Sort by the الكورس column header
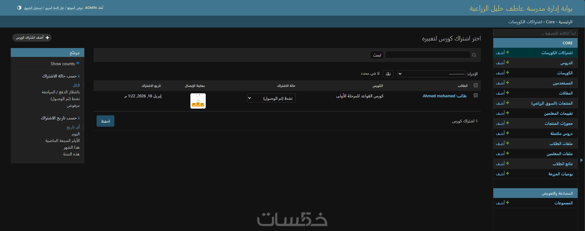This screenshot has height=231, width=585. [x=378, y=86]
